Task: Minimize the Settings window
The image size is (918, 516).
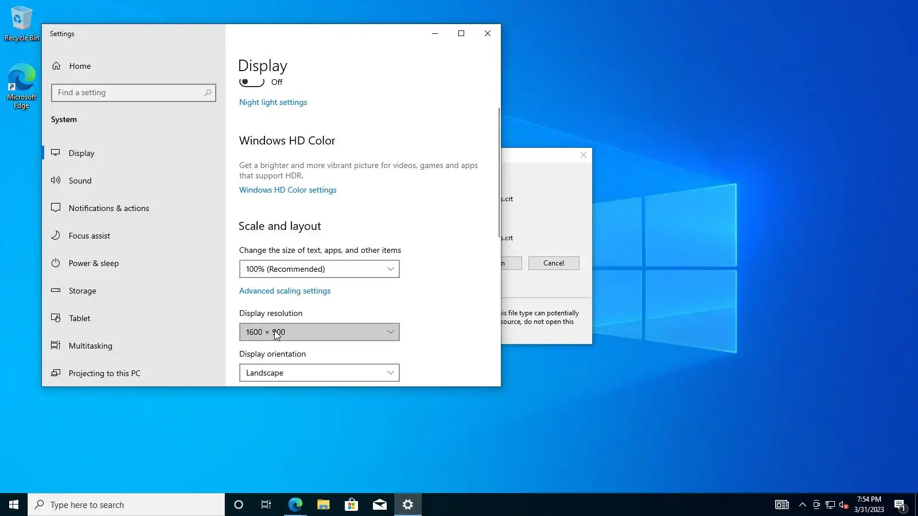Action: tap(435, 33)
